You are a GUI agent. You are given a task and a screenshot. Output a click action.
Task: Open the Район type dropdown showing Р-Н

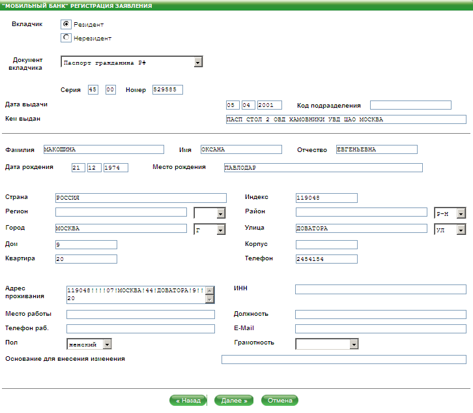tap(450, 213)
